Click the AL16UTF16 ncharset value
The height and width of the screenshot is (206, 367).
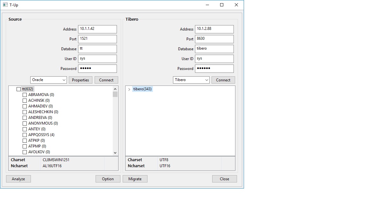point(52,166)
